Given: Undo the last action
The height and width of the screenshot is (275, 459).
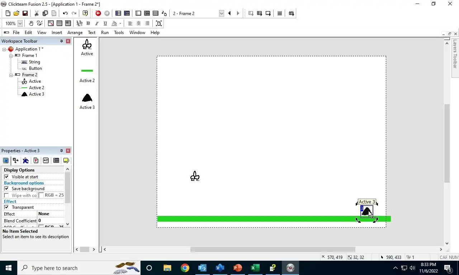Looking at the screenshot, I should pyautogui.click(x=65, y=13).
